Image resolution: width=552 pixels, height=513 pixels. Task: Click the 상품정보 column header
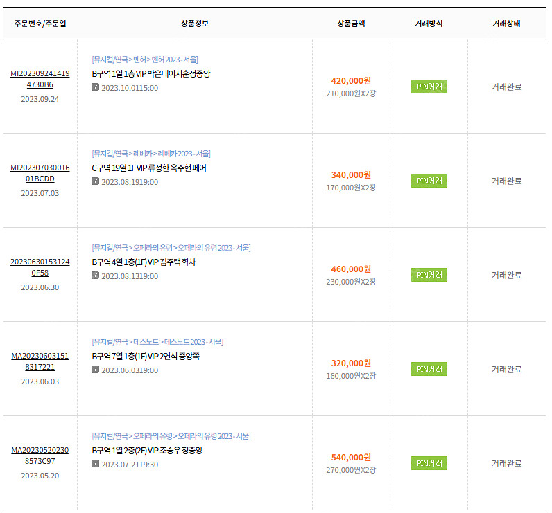pos(195,24)
